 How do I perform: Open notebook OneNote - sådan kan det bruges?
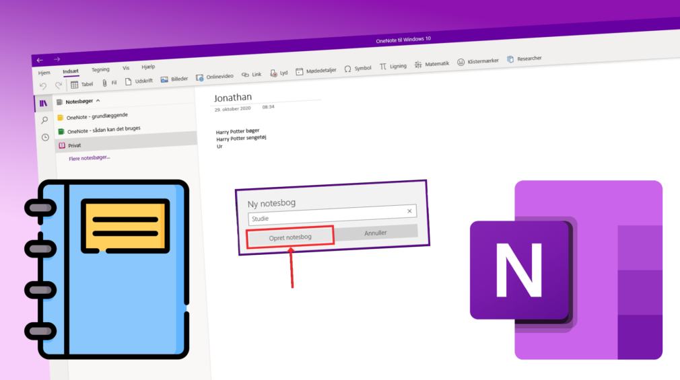click(104, 130)
